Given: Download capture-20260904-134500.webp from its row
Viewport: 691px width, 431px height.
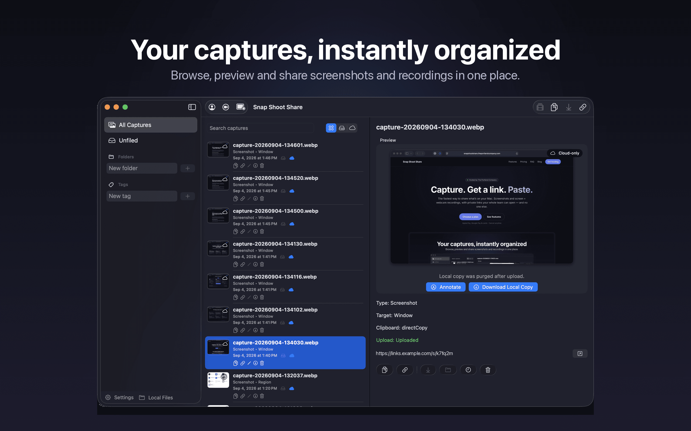Looking at the screenshot, I should point(255,231).
